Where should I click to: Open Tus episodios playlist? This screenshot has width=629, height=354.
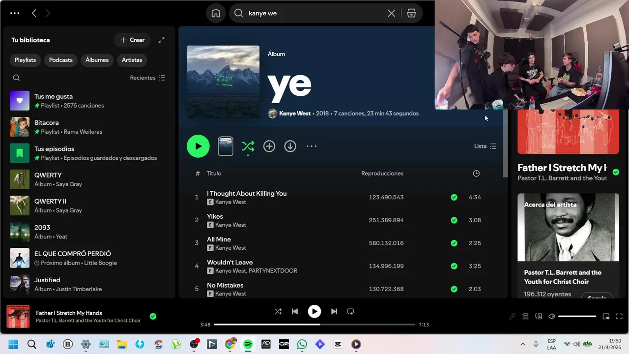tap(89, 153)
